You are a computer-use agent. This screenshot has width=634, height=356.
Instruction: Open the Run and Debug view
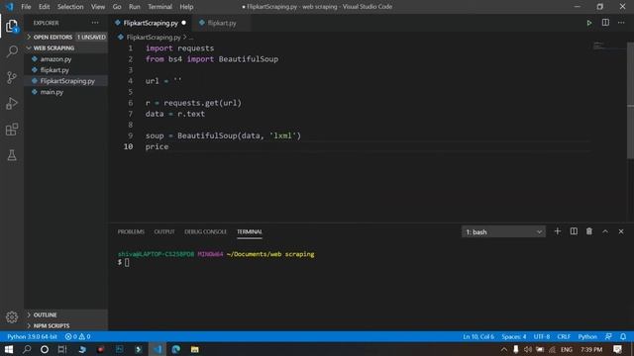(x=12, y=103)
